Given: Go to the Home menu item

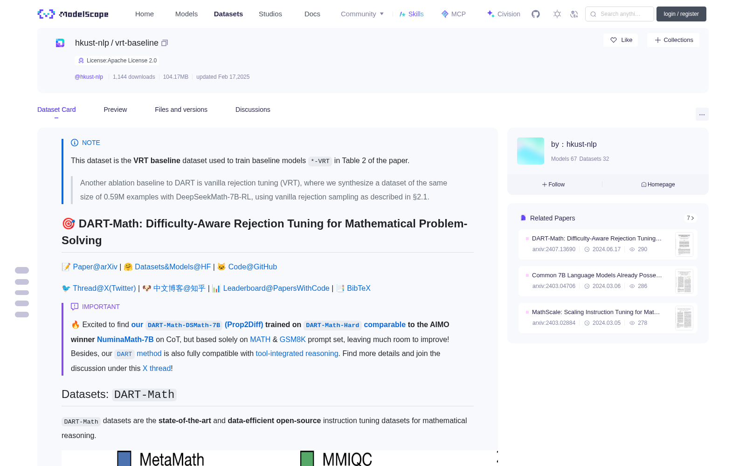Looking at the screenshot, I should click(145, 14).
